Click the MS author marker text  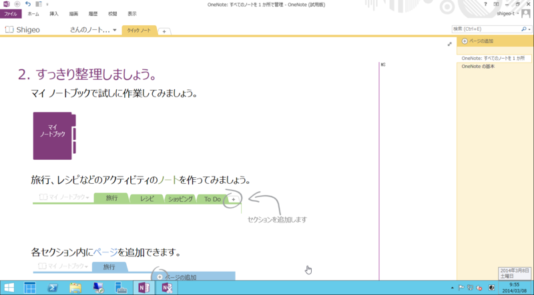(x=383, y=65)
